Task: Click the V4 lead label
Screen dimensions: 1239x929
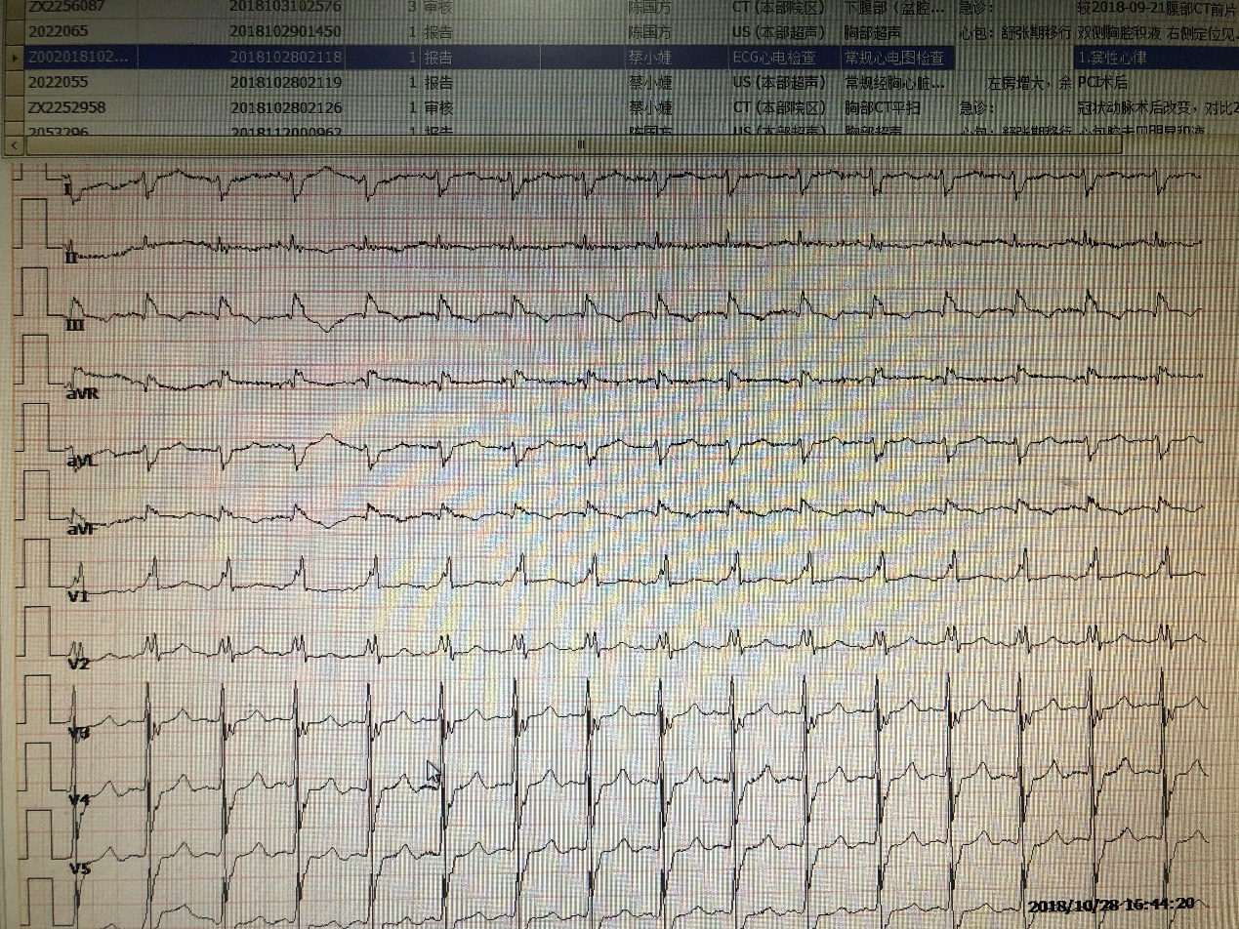Action: [79, 800]
